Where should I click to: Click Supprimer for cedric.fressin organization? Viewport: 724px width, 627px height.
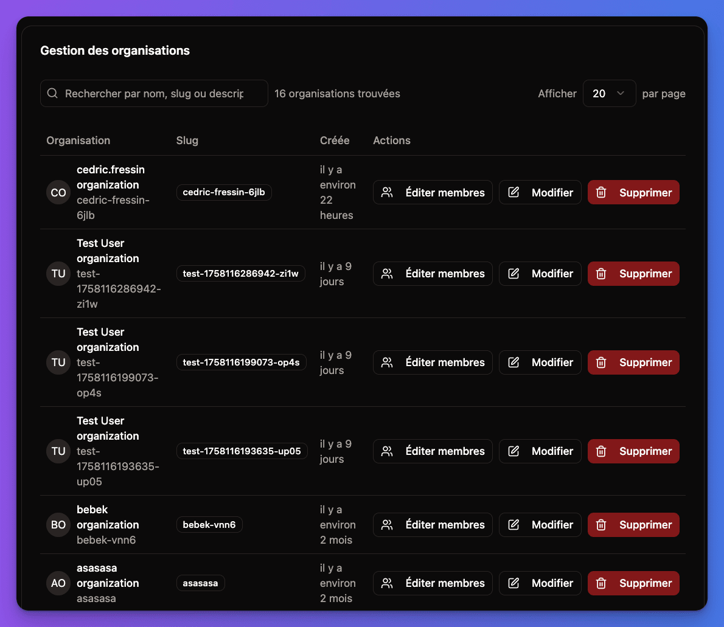pos(633,192)
